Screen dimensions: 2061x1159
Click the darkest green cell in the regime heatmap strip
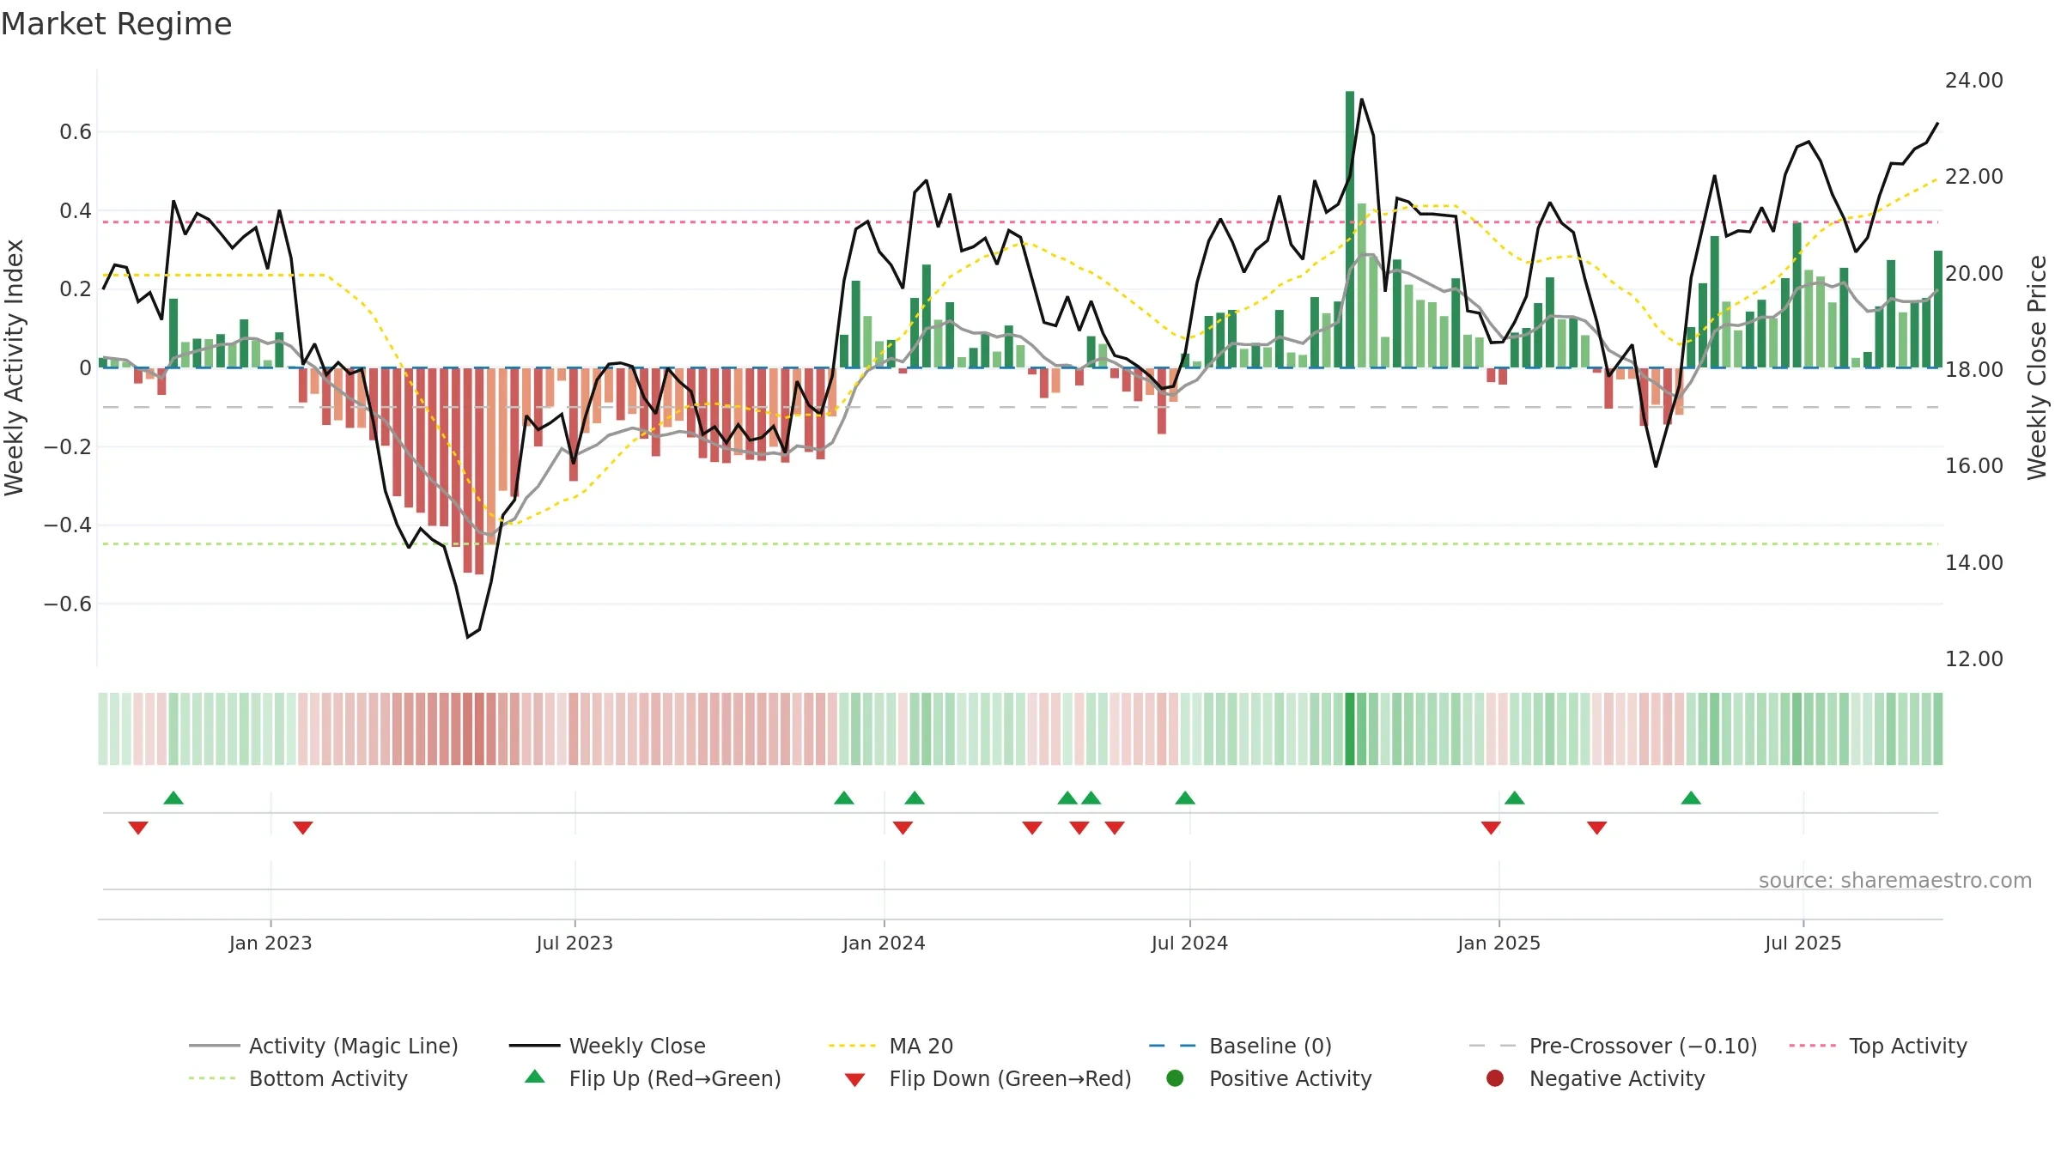[x=1350, y=729]
